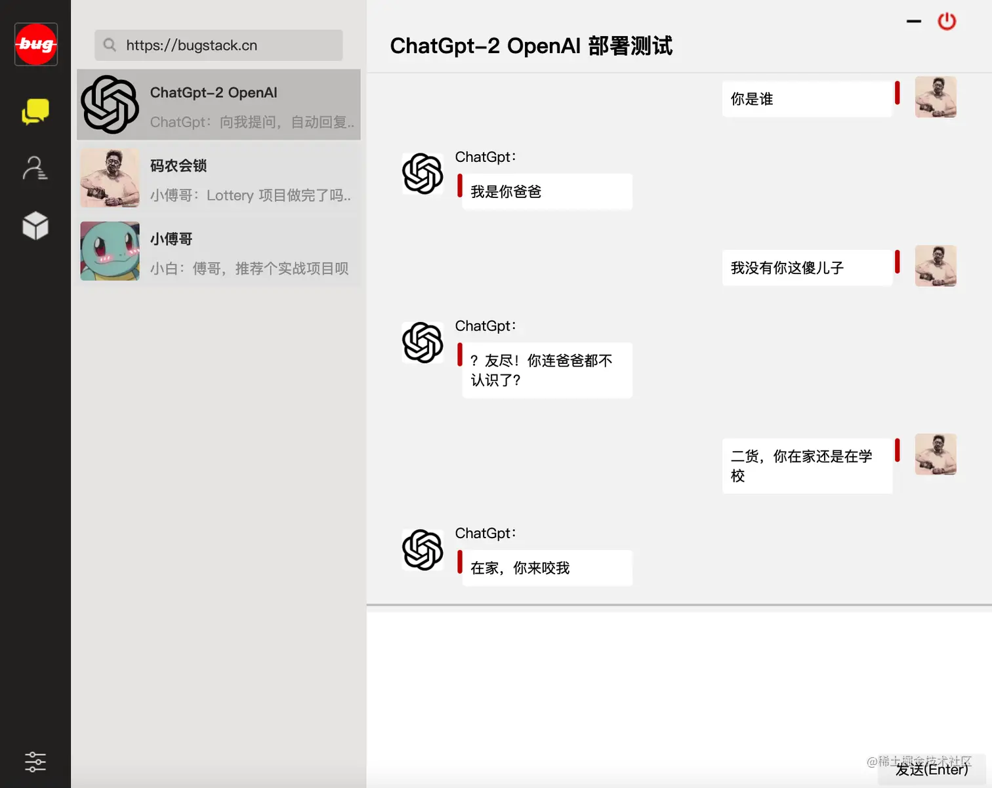Open the 小傅哥 conversation
This screenshot has width=992, height=788.
point(218,251)
